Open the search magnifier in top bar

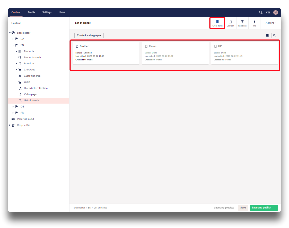pyautogui.click(x=261, y=12)
